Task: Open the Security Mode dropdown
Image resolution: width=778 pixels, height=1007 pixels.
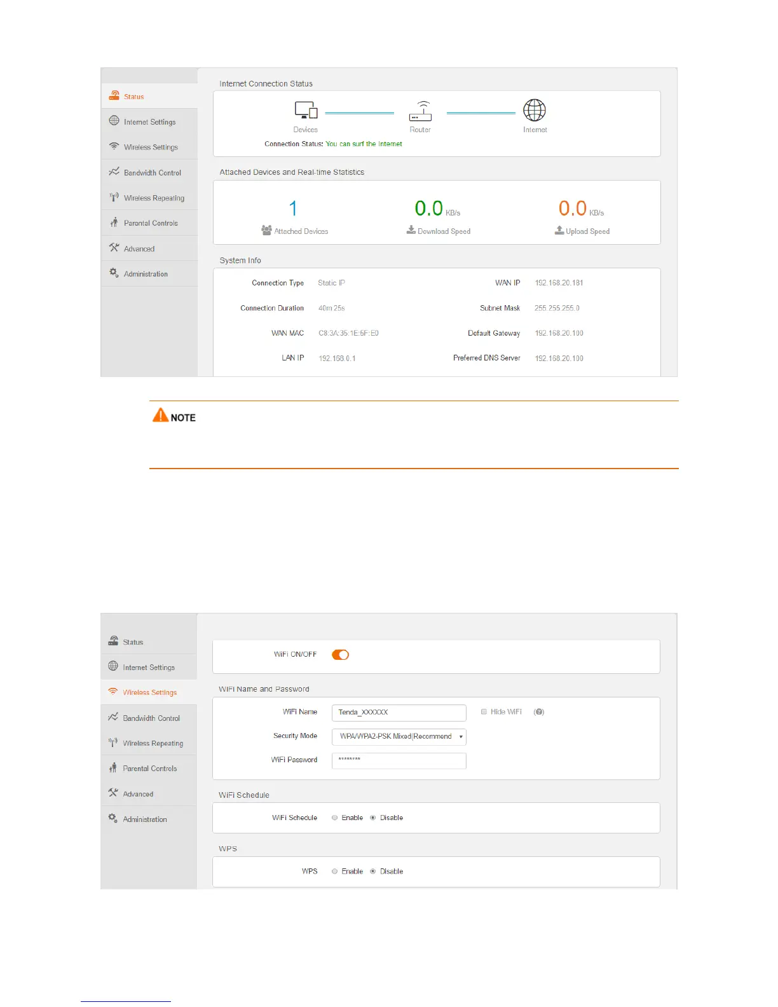Action: coord(399,737)
